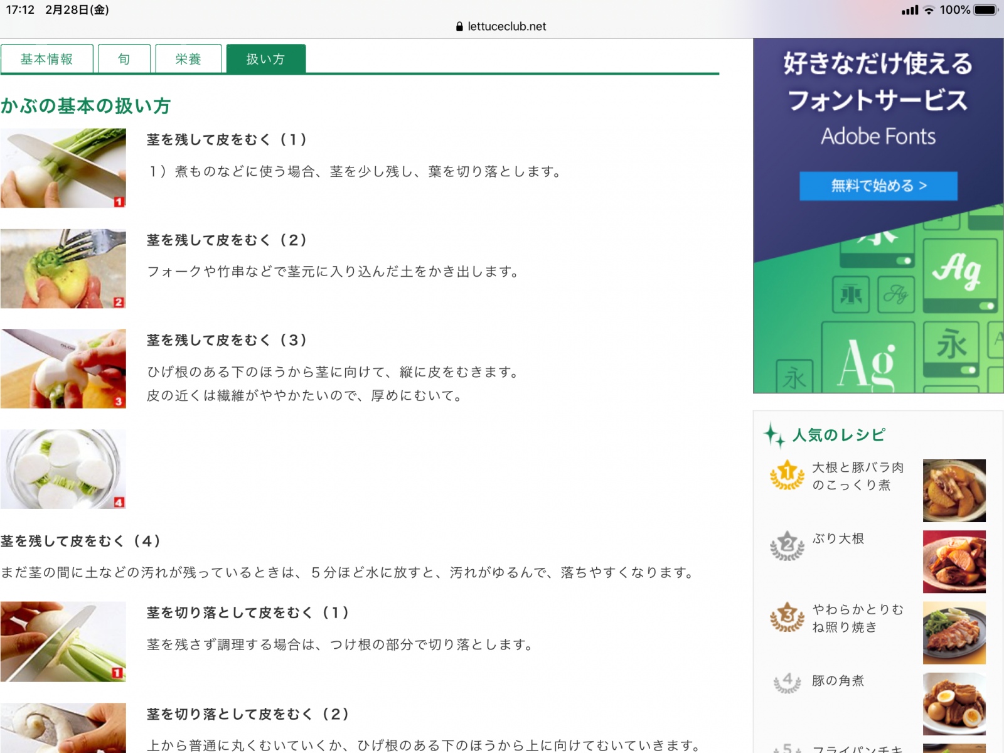Open photo for 茎を切り落として皮をむく（2）

coord(63,728)
